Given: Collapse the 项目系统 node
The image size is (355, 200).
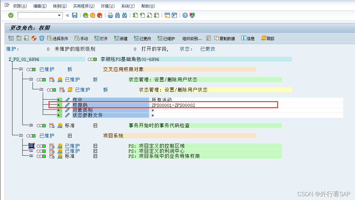Looking at the screenshot, I should 21,135.
